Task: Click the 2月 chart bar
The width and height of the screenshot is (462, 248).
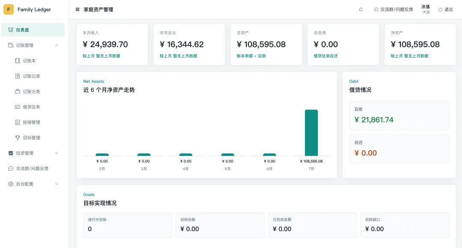Action: click(102, 155)
